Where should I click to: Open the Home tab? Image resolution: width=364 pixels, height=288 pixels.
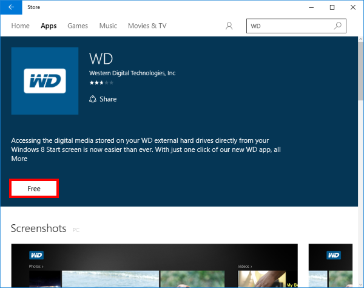tap(21, 26)
